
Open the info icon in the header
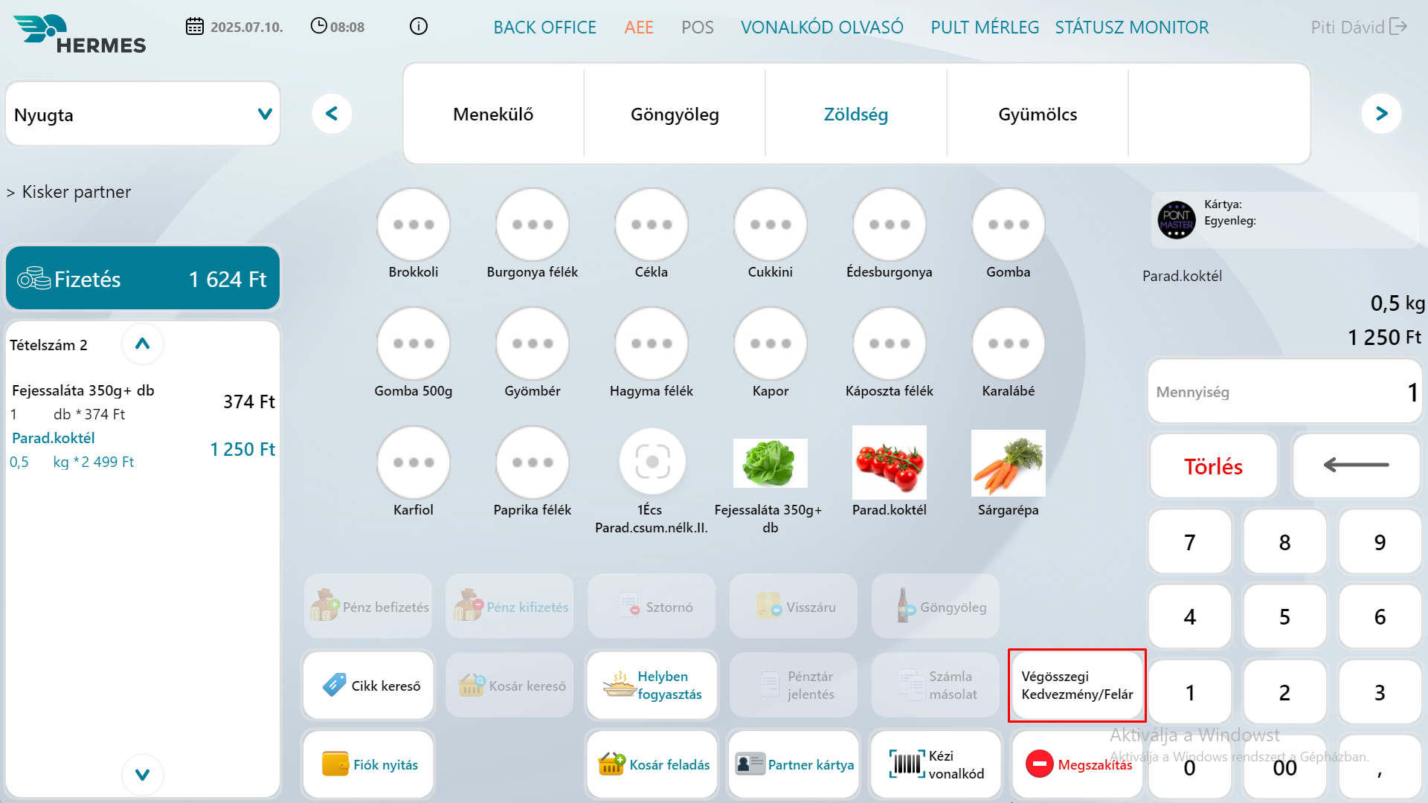[419, 27]
